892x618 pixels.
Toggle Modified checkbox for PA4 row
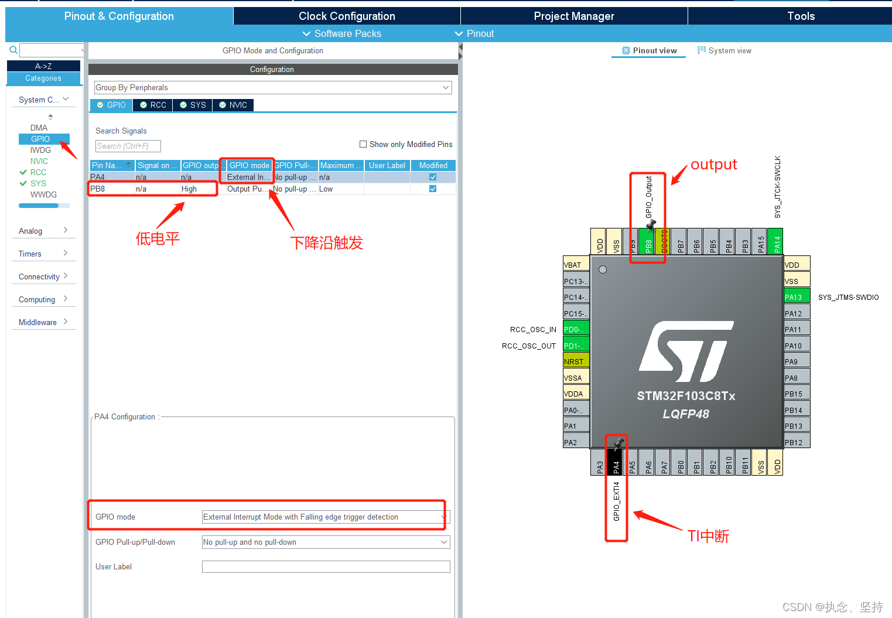433,177
